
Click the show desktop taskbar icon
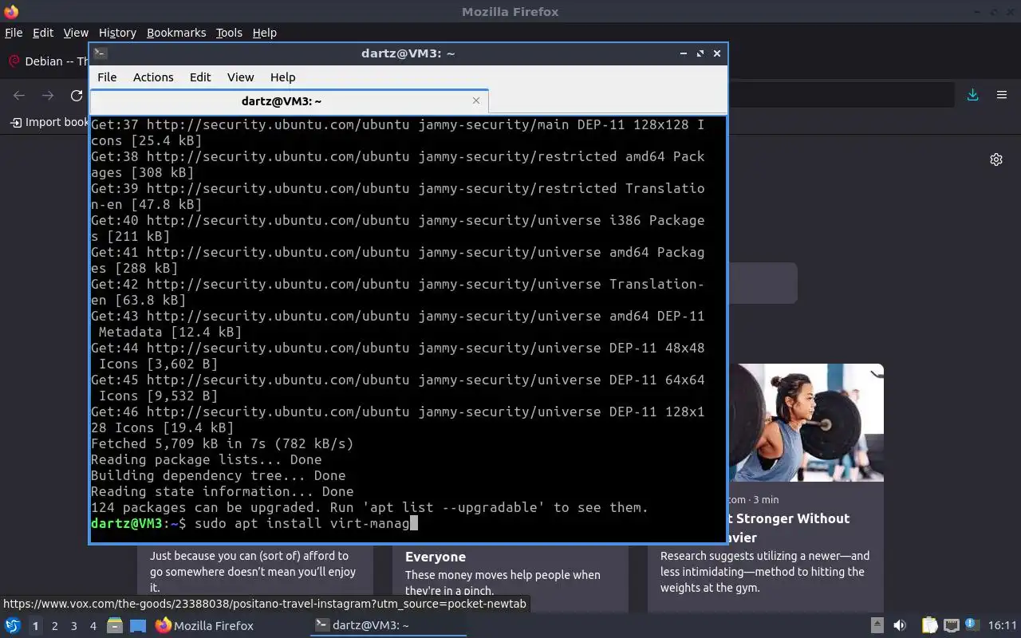[138, 625]
